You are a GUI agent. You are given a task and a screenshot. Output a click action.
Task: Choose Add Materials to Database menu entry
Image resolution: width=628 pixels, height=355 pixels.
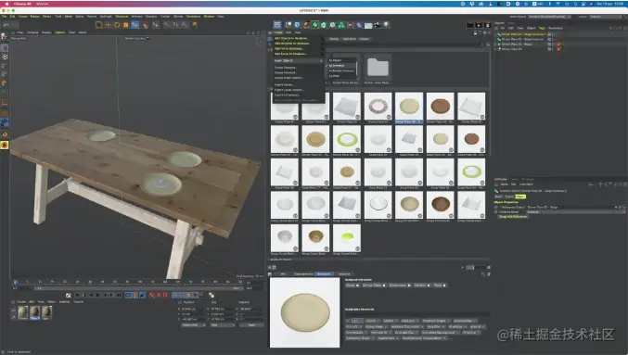(x=292, y=44)
